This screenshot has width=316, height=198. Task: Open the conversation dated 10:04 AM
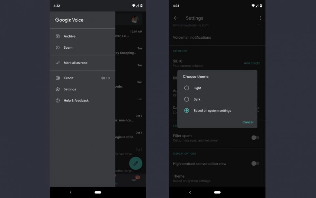click(130, 34)
